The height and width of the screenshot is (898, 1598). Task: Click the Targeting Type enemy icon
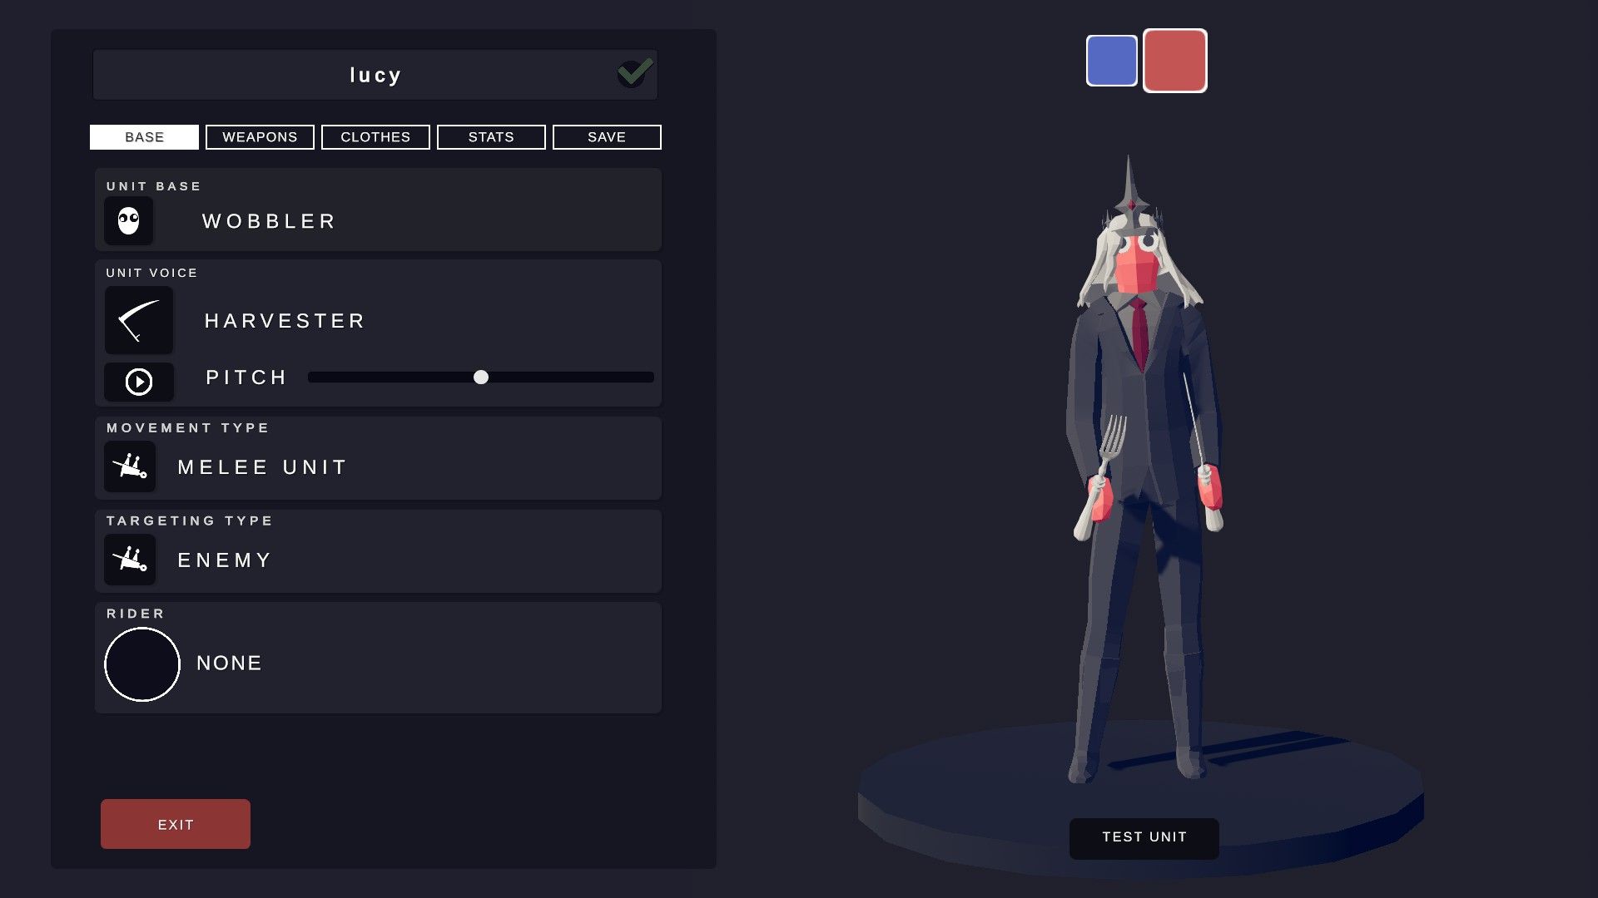(130, 560)
